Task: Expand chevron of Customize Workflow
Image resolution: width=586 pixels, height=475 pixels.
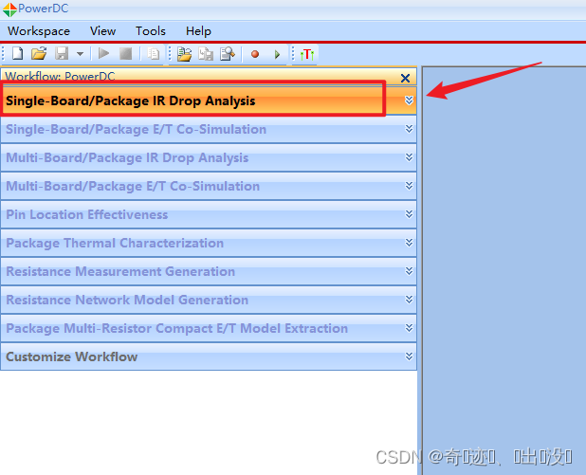Action: pos(409,356)
